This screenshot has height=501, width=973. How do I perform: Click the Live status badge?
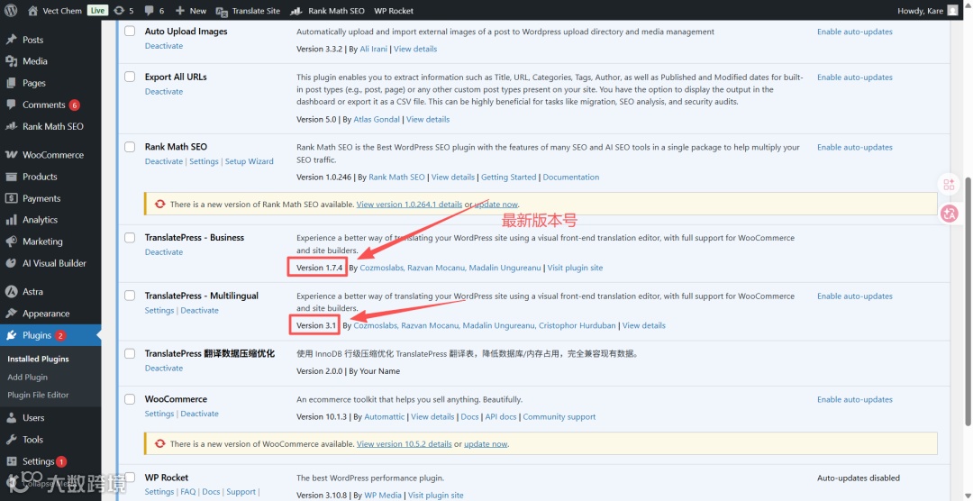tap(97, 11)
